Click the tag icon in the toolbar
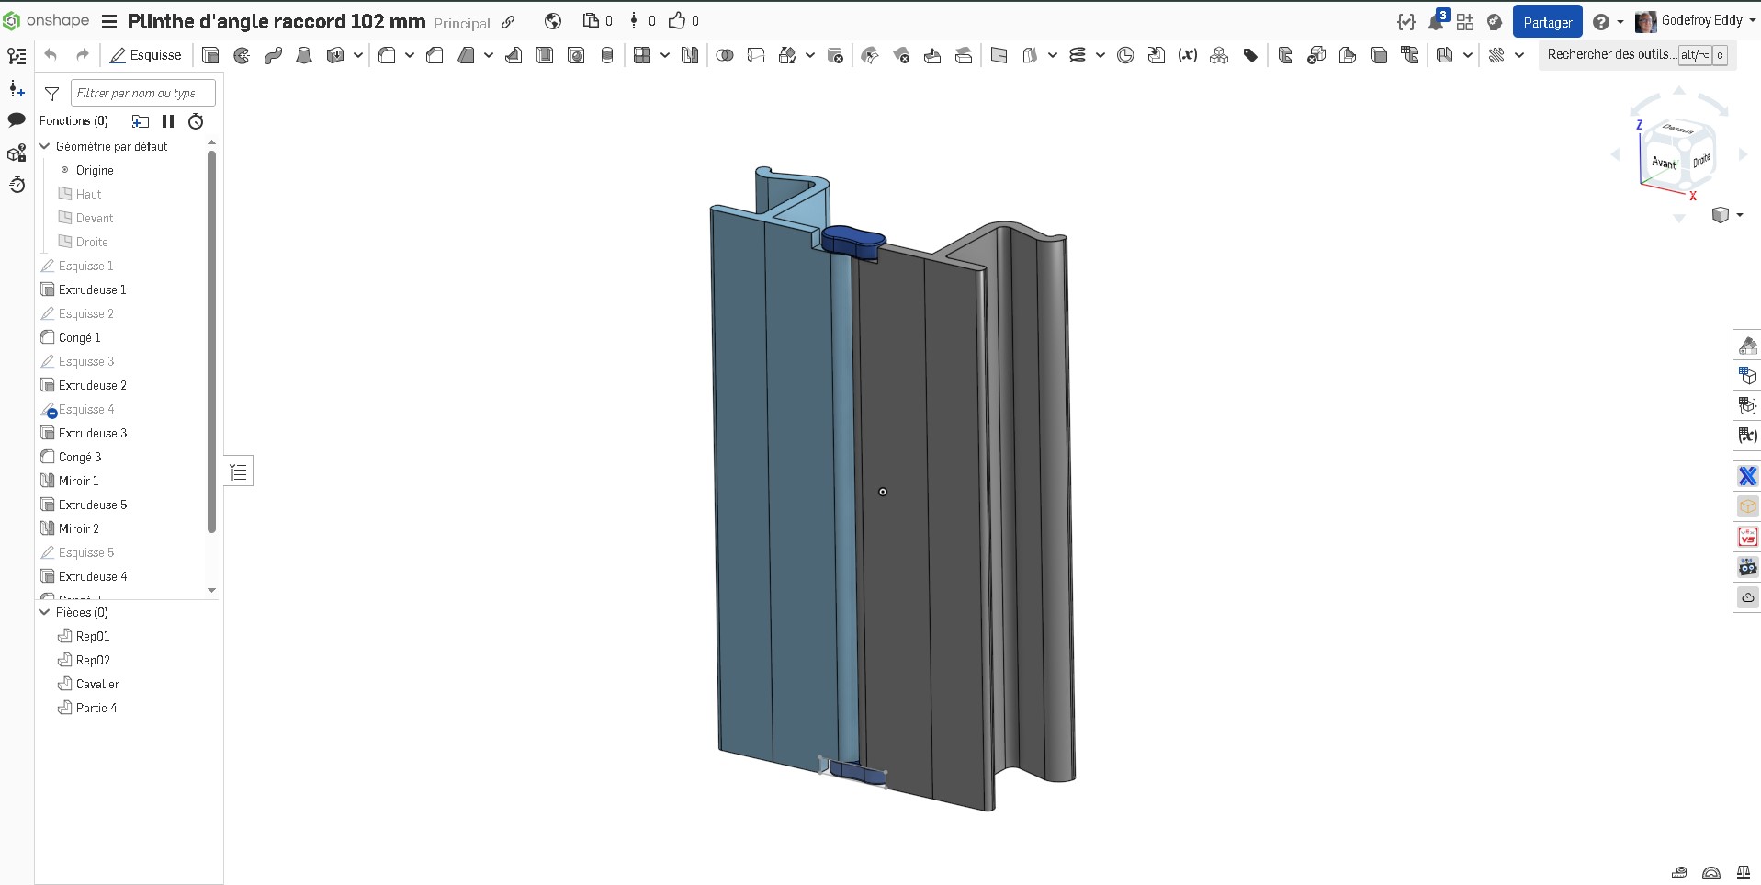Viewport: 1761px width, 885px height. 1250,55
